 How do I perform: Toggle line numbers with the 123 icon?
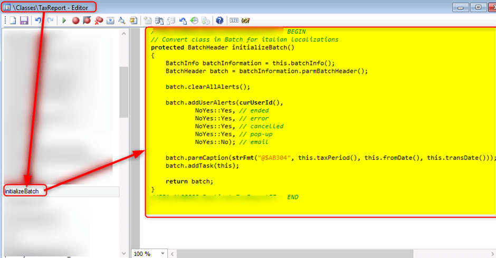pyautogui.click(x=233, y=21)
